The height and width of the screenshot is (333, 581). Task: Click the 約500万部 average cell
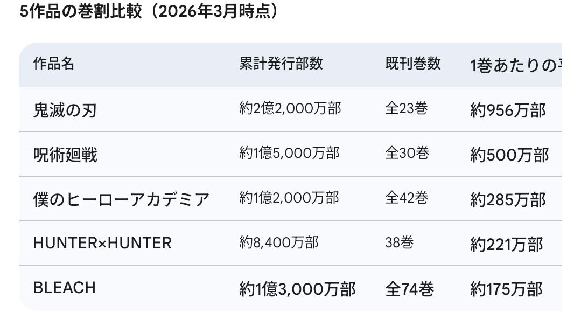point(509,155)
